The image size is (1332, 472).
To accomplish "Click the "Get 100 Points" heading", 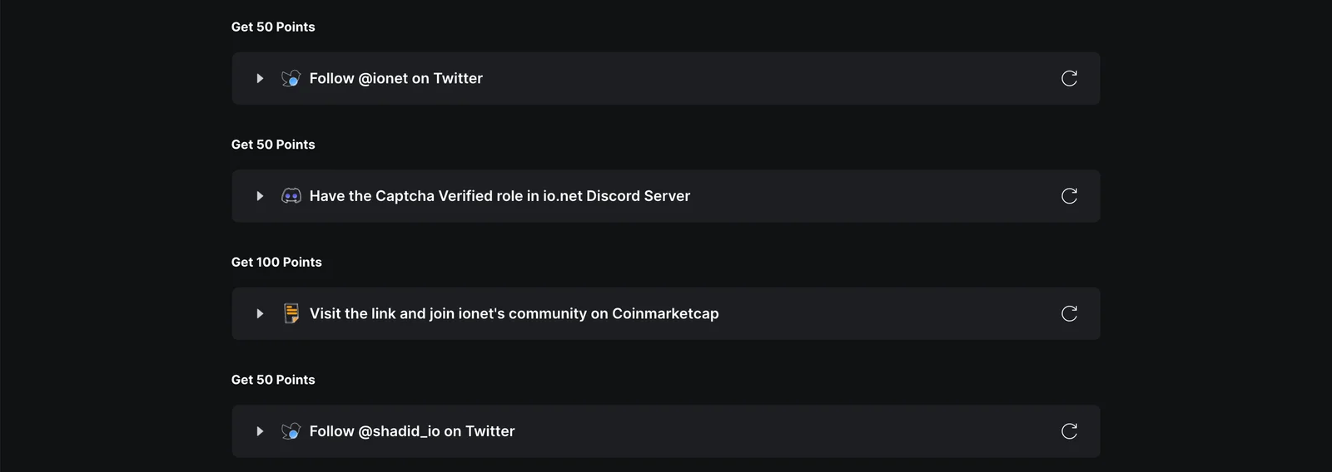I will [276, 262].
